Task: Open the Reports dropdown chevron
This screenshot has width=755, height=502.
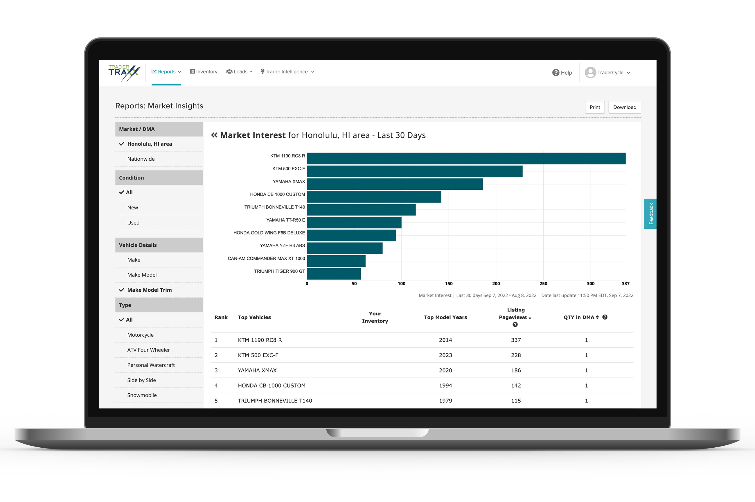Action: [x=179, y=72]
